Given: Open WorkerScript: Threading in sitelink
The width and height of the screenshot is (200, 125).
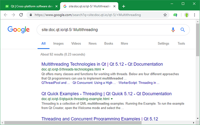Looking at the screenshot, I should (x=139, y=83).
